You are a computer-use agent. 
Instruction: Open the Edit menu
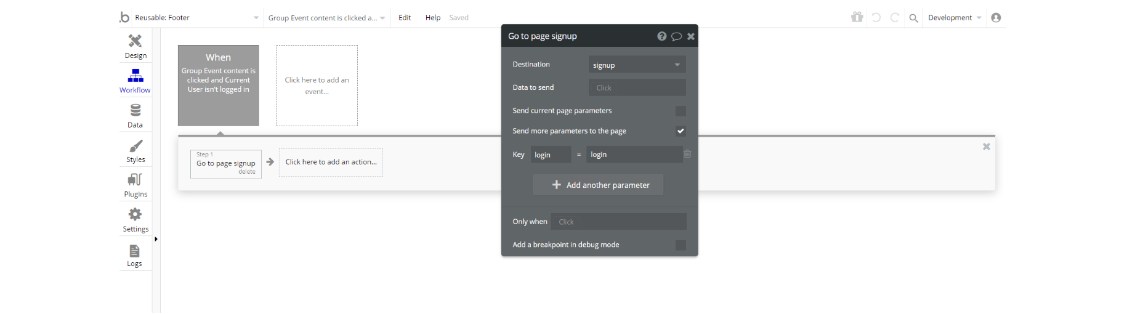(x=405, y=18)
